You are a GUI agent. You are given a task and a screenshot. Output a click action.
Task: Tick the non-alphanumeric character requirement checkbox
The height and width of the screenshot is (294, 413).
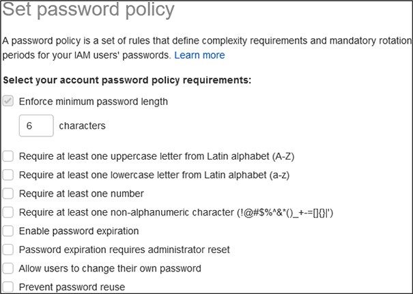(x=8, y=213)
